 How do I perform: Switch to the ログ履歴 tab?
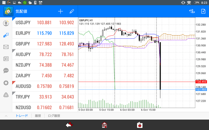[x=54, y=116]
